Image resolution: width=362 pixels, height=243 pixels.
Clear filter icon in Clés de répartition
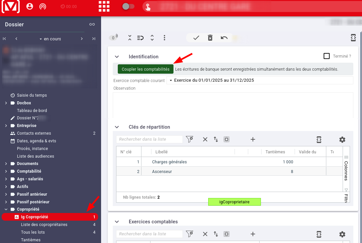click(x=190, y=139)
